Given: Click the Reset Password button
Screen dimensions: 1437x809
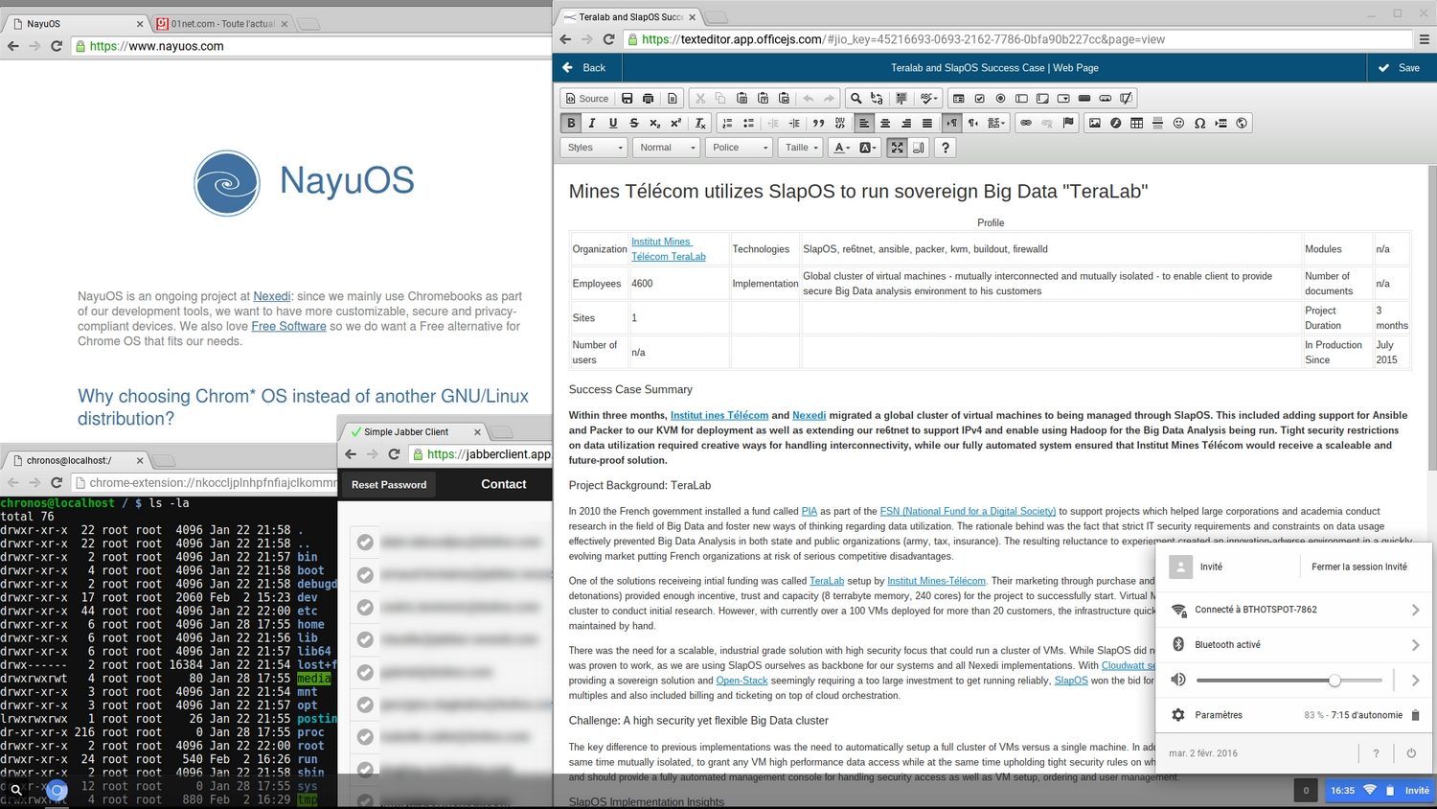Looking at the screenshot, I should point(389,485).
